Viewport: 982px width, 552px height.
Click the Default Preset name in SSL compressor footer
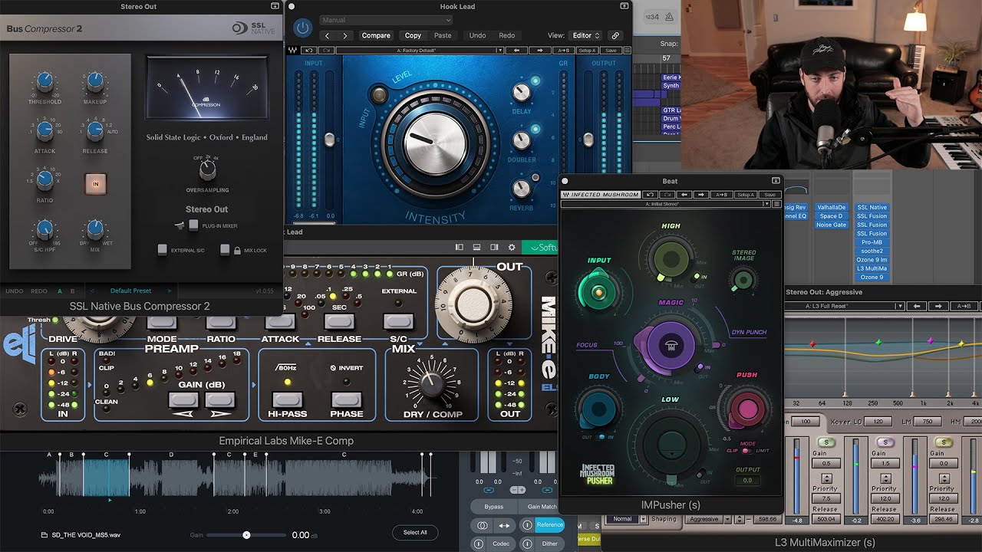click(x=131, y=291)
